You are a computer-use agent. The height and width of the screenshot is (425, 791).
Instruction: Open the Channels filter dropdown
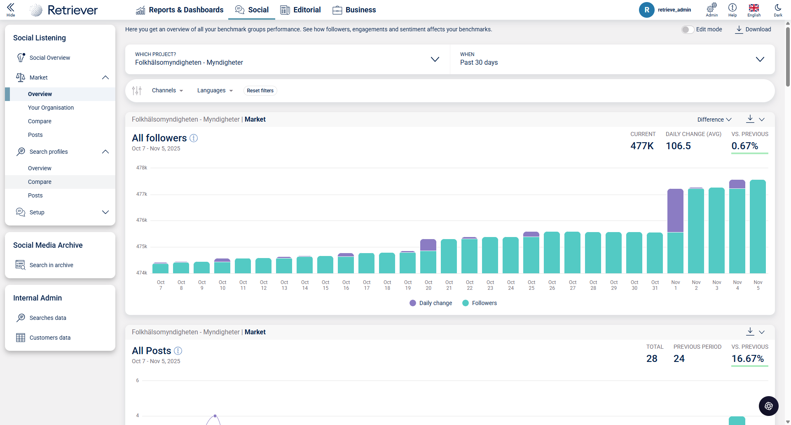point(167,91)
